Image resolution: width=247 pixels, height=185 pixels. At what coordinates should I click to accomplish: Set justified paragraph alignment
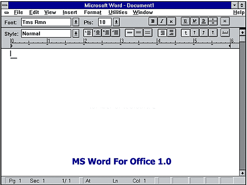115,33
